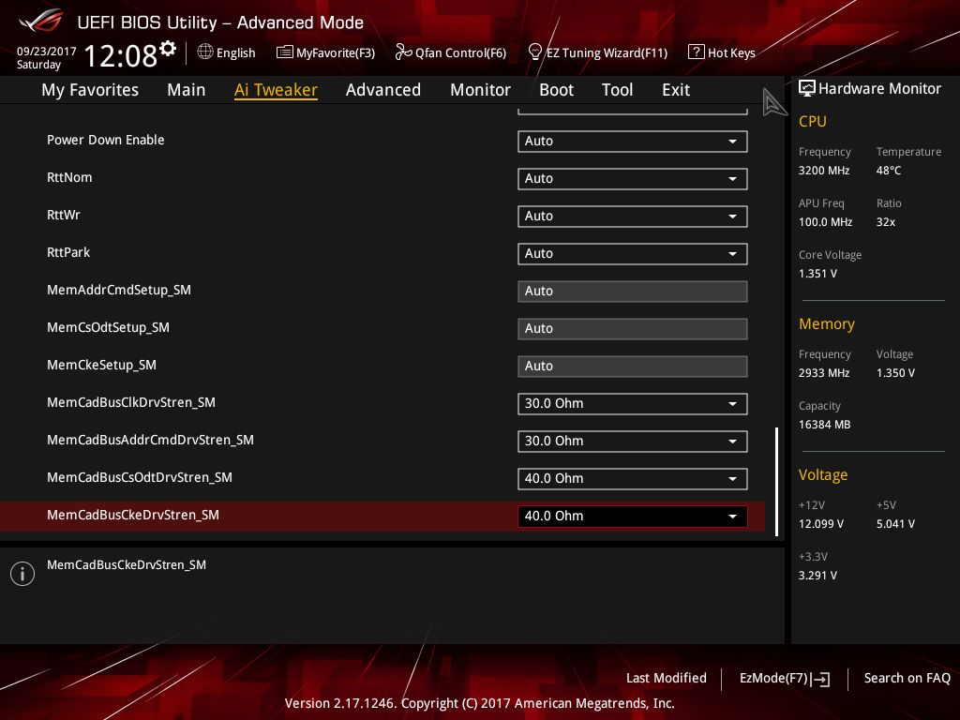Click the ROG logo in the header
Screen dimensions: 960x720
pos(41,21)
